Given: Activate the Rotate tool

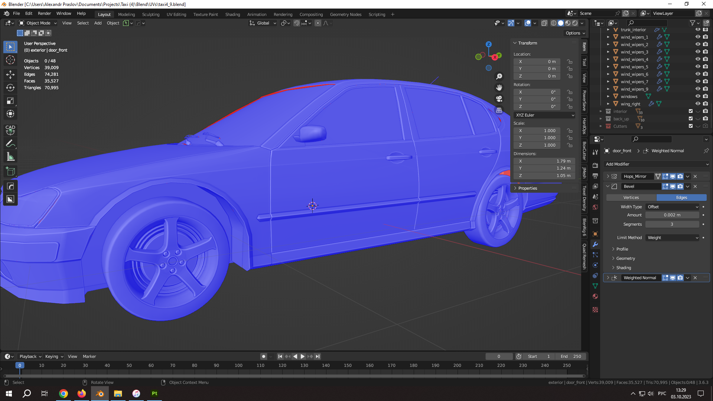Looking at the screenshot, I should tap(10, 88).
